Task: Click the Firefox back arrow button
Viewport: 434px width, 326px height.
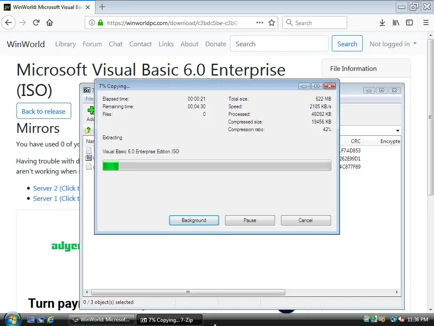Action: pos(8,23)
